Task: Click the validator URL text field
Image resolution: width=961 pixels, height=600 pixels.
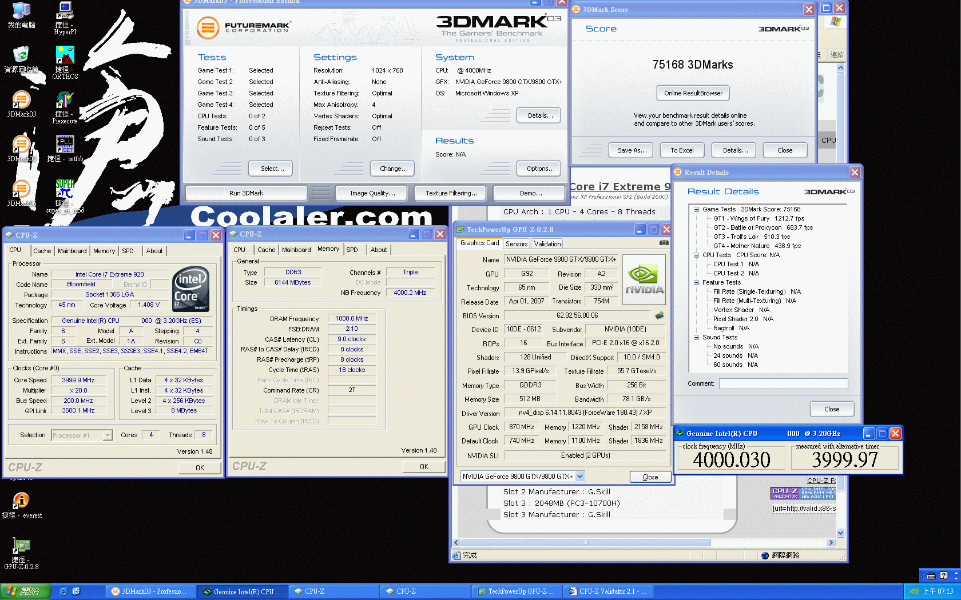Action: click(803, 509)
